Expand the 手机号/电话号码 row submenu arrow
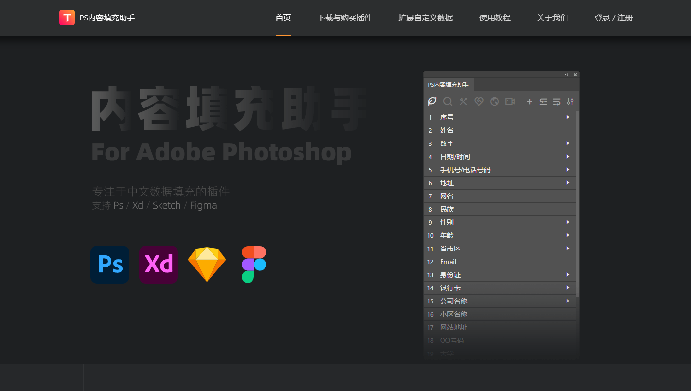The width and height of the screenshot is (691, 391). pos(567,170)
